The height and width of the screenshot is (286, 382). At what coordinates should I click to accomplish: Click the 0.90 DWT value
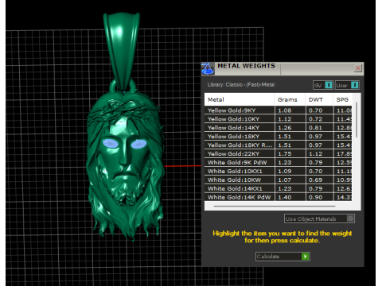[315, 197]
